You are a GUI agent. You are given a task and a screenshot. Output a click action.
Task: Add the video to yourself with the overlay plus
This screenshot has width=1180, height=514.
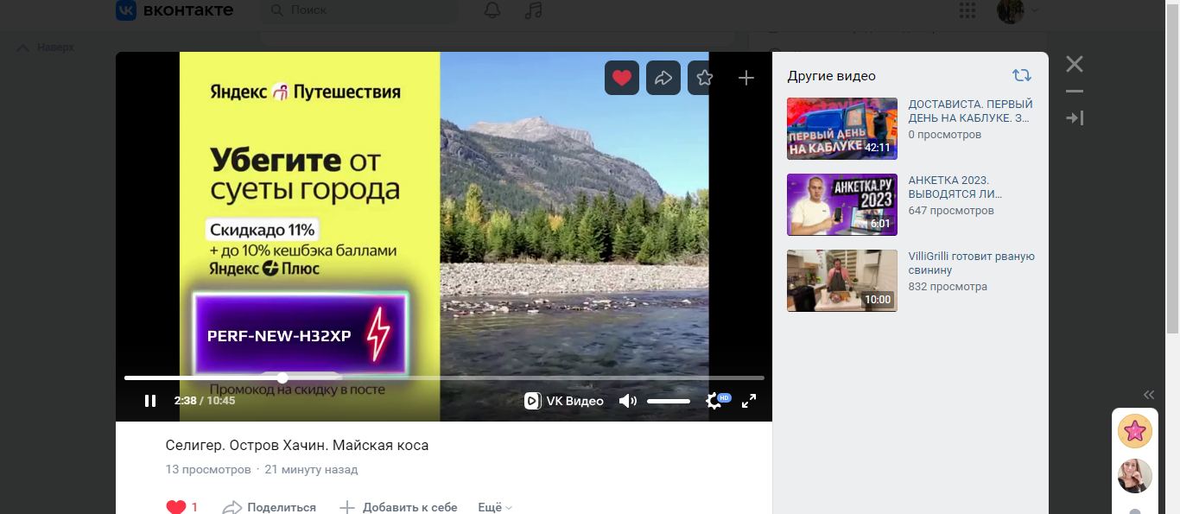pos(746,78)
